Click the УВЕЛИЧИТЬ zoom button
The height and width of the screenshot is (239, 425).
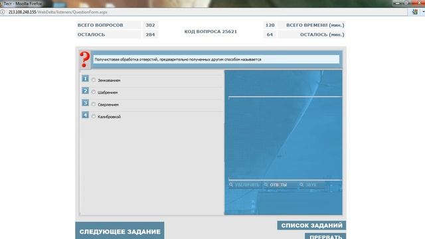click(x=245, y=185)
